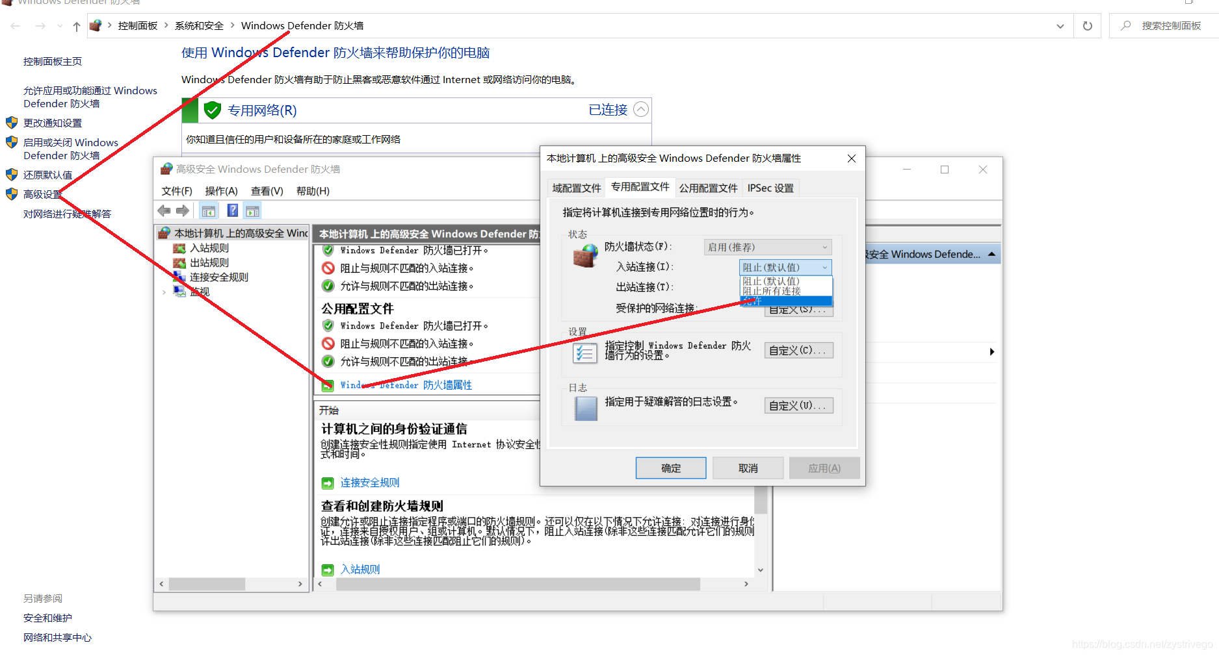Select Inbound Rules (入站规则) tree node

pos(209,248)
